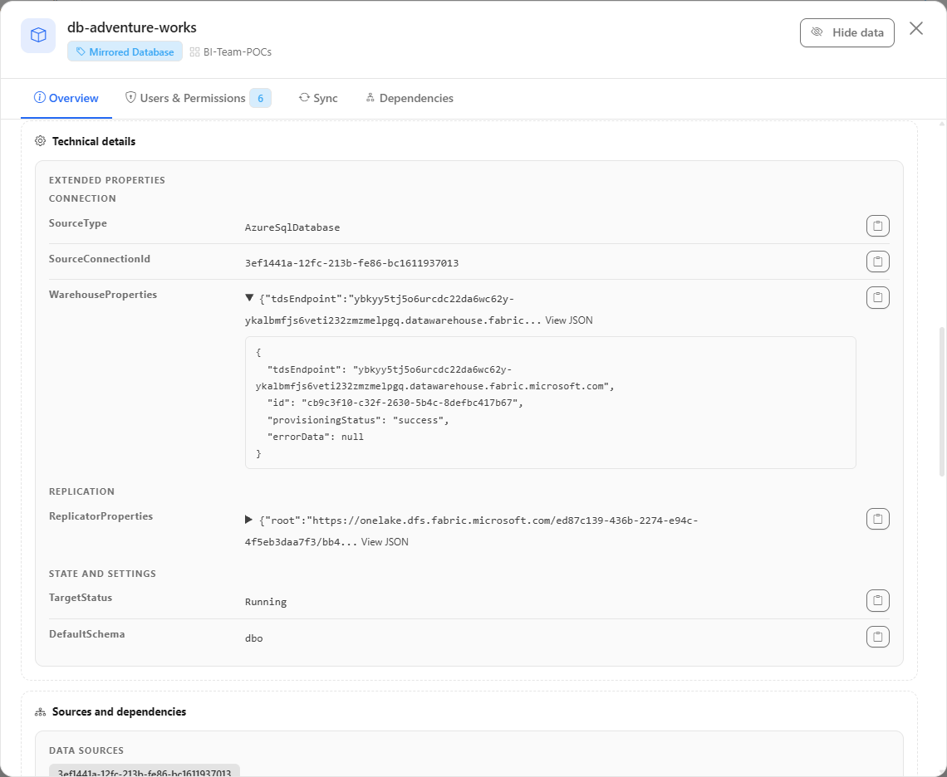Click the BI-Team-POCs workspace grid icon
Viewport: 947px width, 777px height.
click(194, 52)
